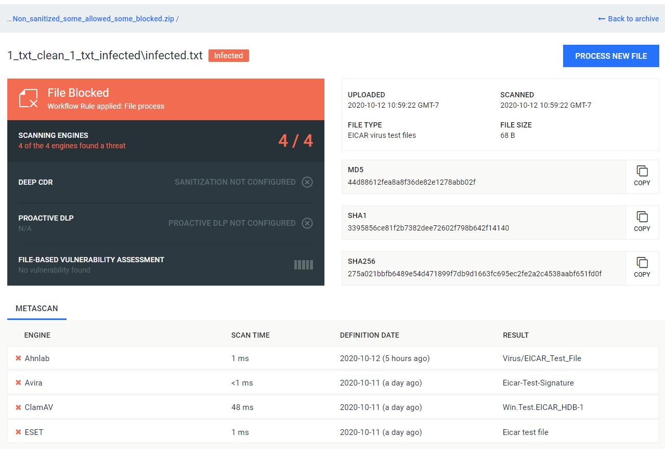
Task: Click the Win.Test.EICAR_HDB-1 result
Action: (543, 407)
